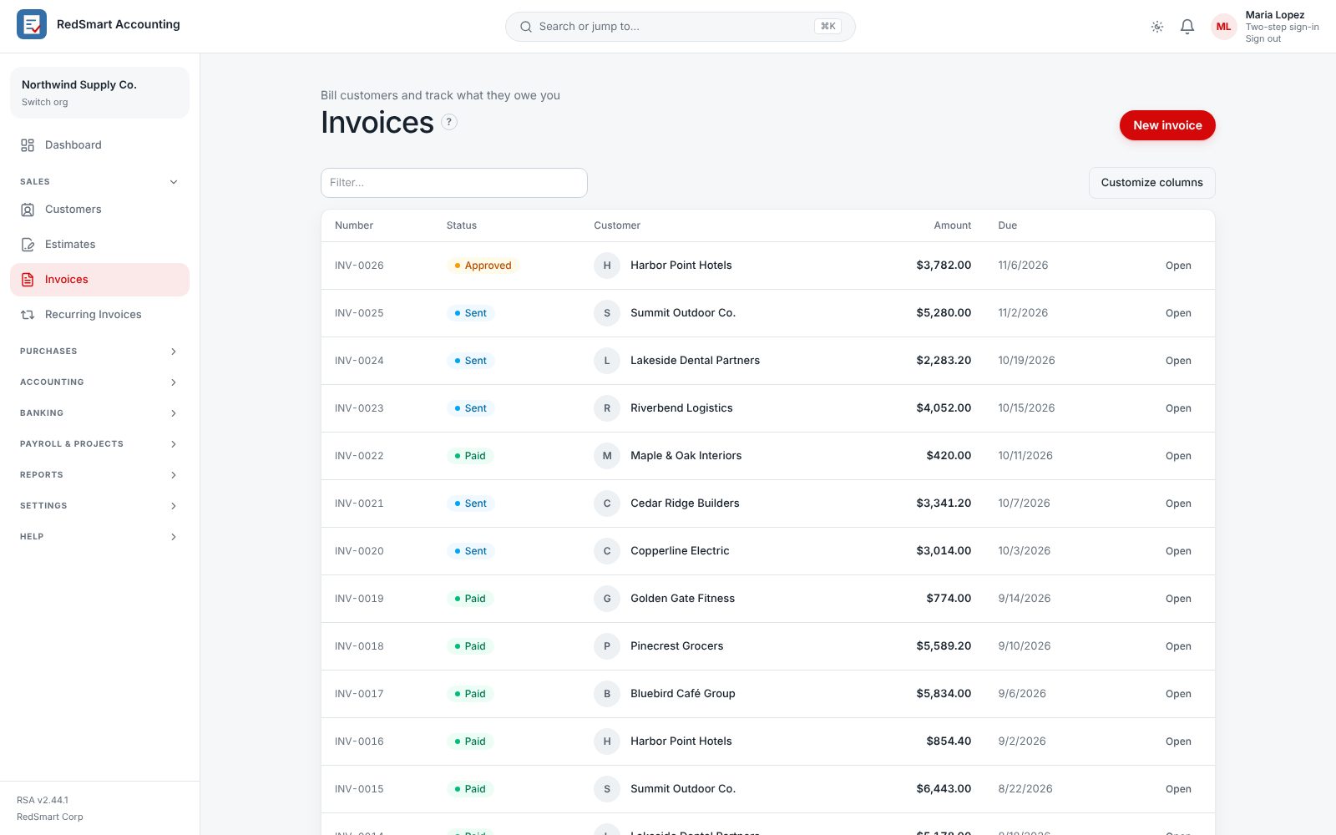Open Customize columns
Viewport: 1336px width, 835px height.
[x=1152, y=183]
